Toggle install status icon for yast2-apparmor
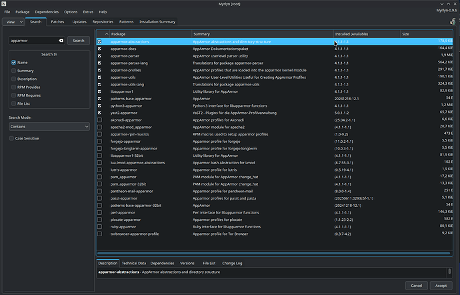 pyautogui.click(x=100, y=113)
